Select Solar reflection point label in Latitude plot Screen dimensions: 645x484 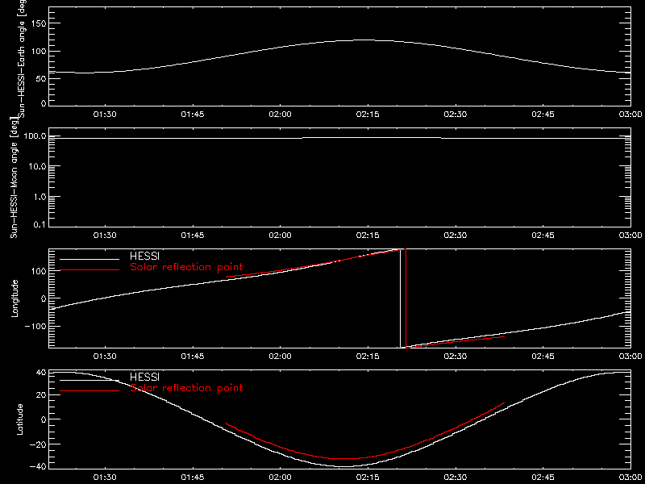coord(186,388)
